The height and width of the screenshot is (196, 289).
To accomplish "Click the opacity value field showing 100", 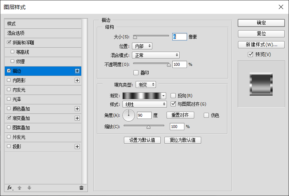I will tap(180, 64).
